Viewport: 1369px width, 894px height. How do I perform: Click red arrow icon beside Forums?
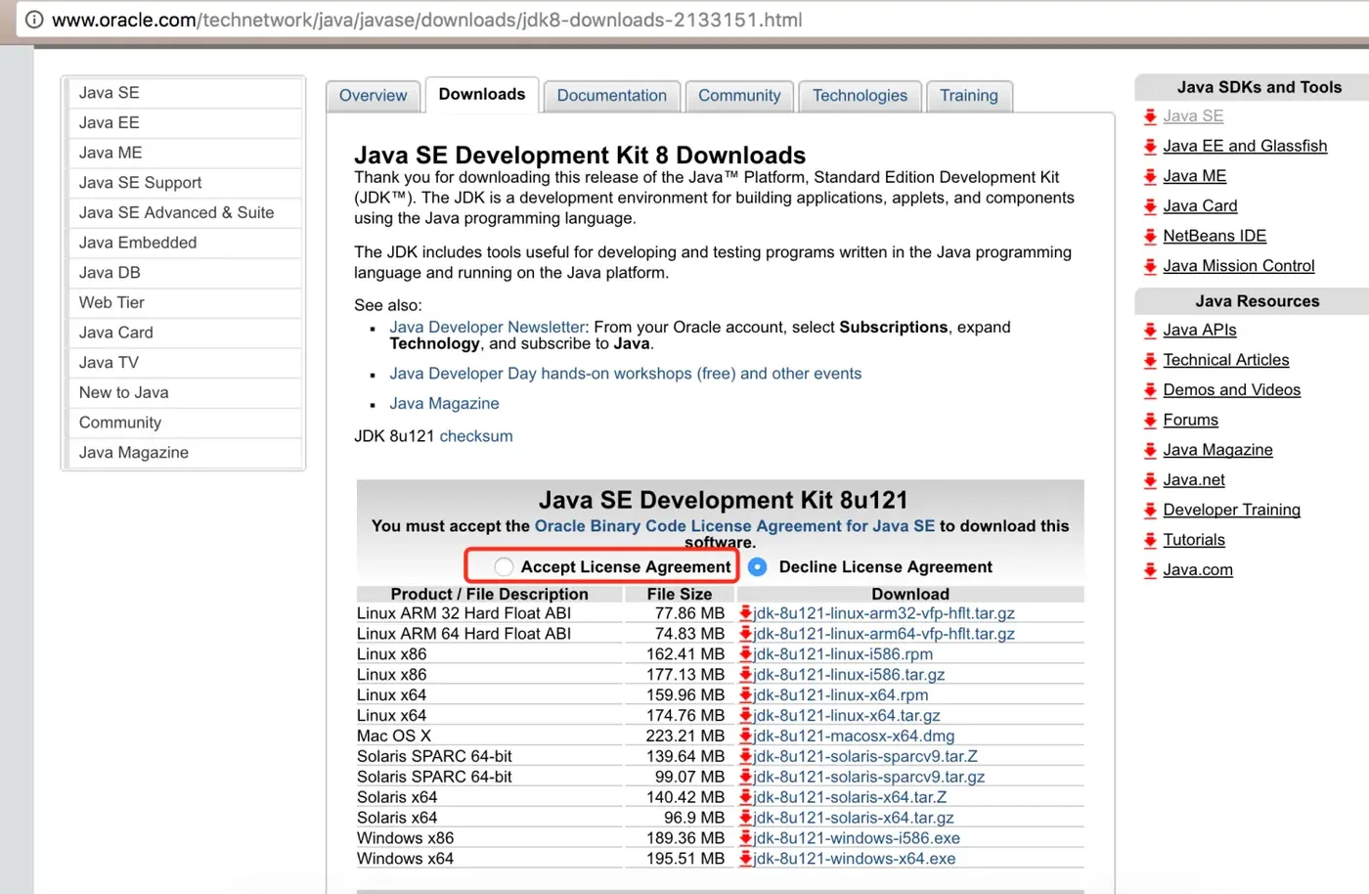pos(1150,421)
